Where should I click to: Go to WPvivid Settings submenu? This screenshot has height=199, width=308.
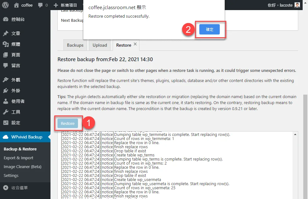coord(11,176)
